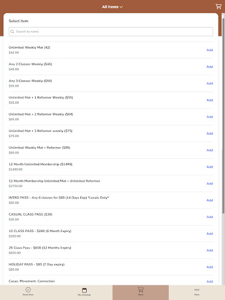
Task: Add 25 Class Pass item
Action: coord(210,250)
